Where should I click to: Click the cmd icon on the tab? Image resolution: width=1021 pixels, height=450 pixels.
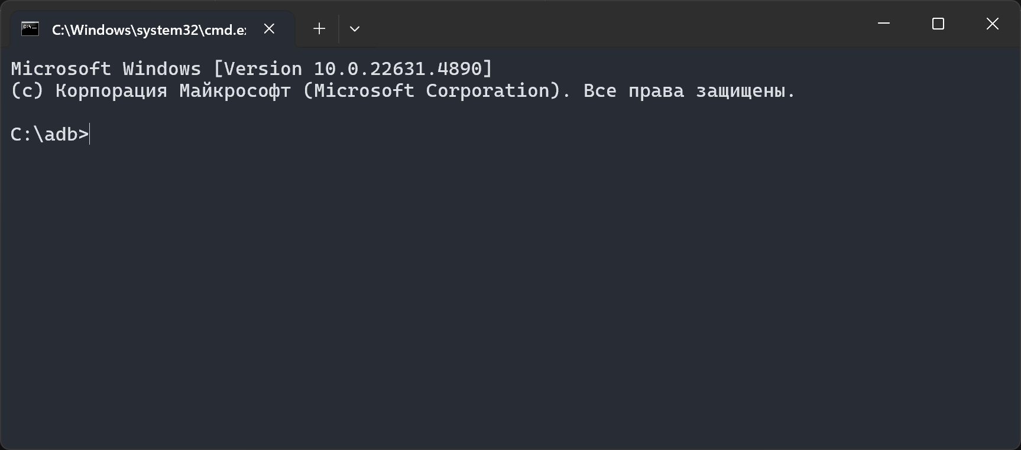click(30, 29)
